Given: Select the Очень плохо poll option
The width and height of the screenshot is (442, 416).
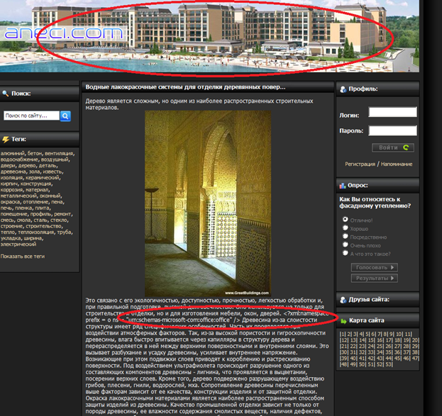Looking at the screenshot, I should (345, 244).
